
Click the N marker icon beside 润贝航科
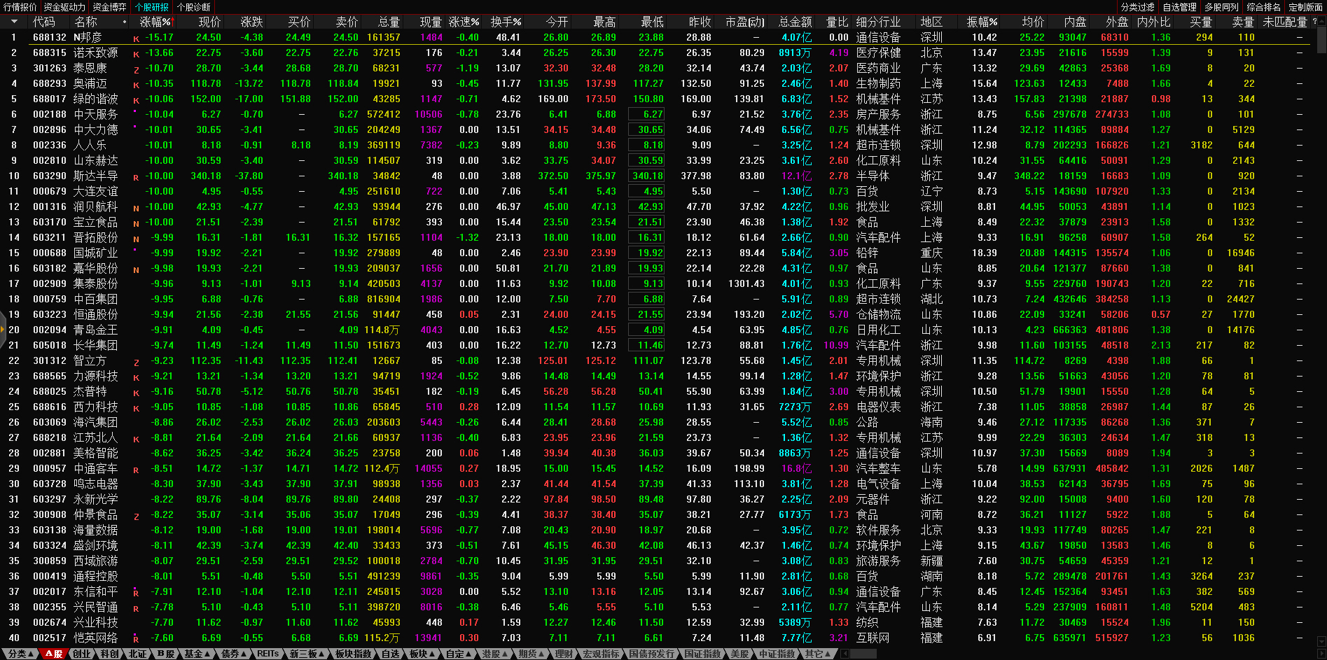(137, 209)
